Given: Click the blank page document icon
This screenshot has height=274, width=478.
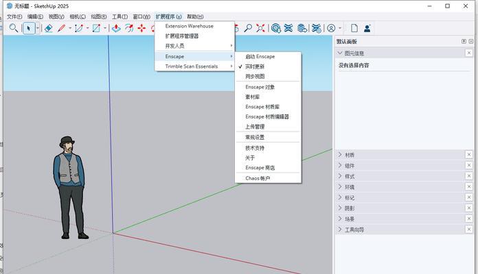Looking at the screenshot, I should [354, 28].
